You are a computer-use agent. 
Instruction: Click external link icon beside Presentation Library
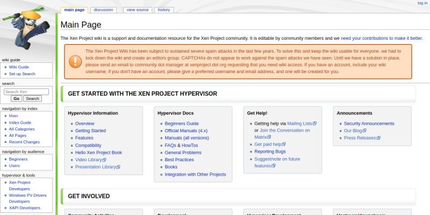coord(118,167)
